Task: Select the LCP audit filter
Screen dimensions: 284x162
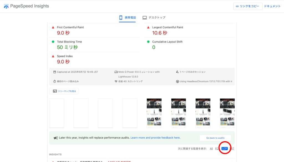Action: pos(224,149)
